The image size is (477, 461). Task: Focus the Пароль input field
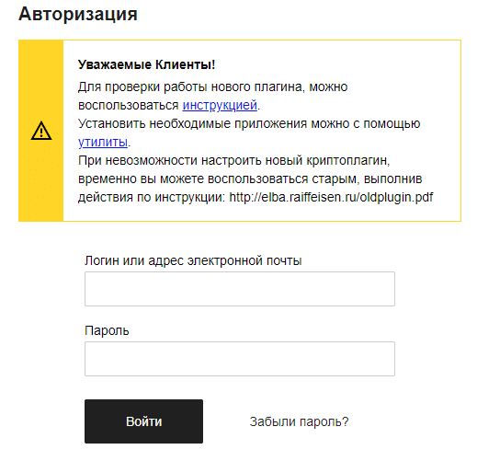(x=240, y=359)
